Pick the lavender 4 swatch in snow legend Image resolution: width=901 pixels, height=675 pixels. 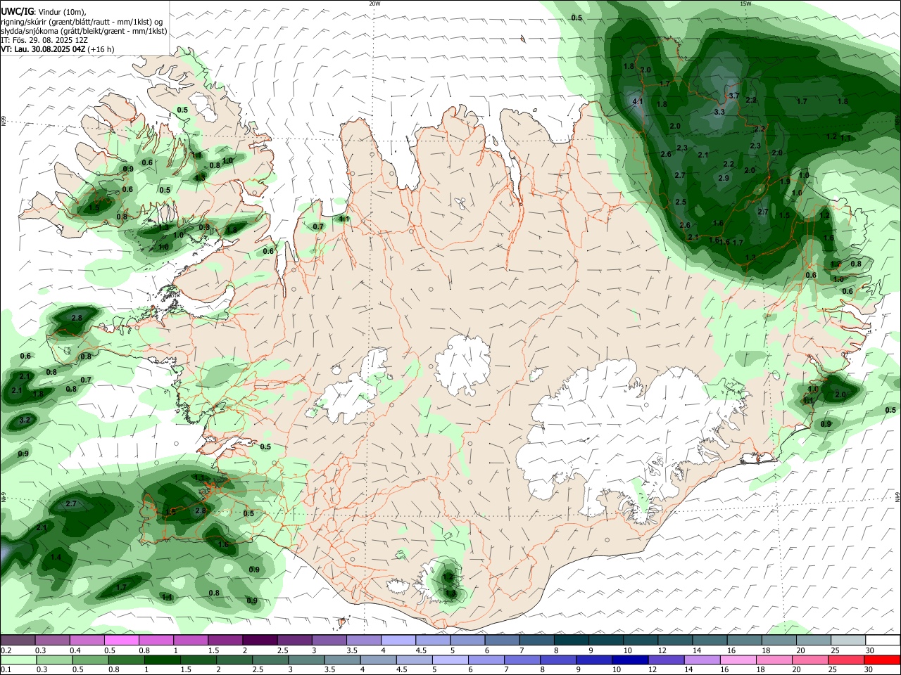coord(397,640)
